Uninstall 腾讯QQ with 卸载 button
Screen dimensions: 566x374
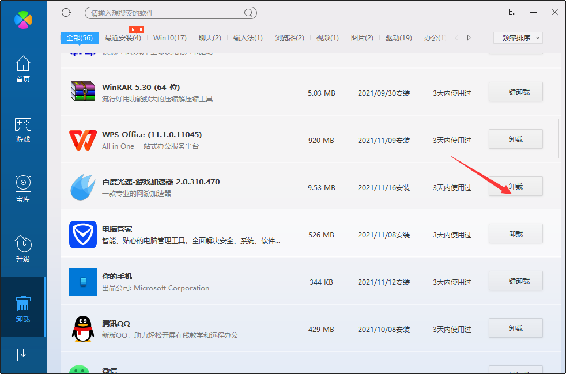pyautogui.click(x=516, y=328)
